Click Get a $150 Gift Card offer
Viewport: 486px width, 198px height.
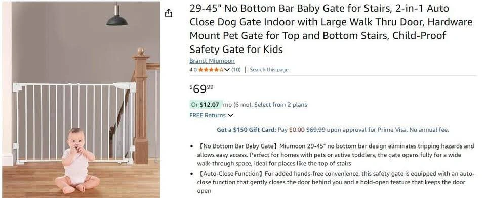tap(246, 130)
